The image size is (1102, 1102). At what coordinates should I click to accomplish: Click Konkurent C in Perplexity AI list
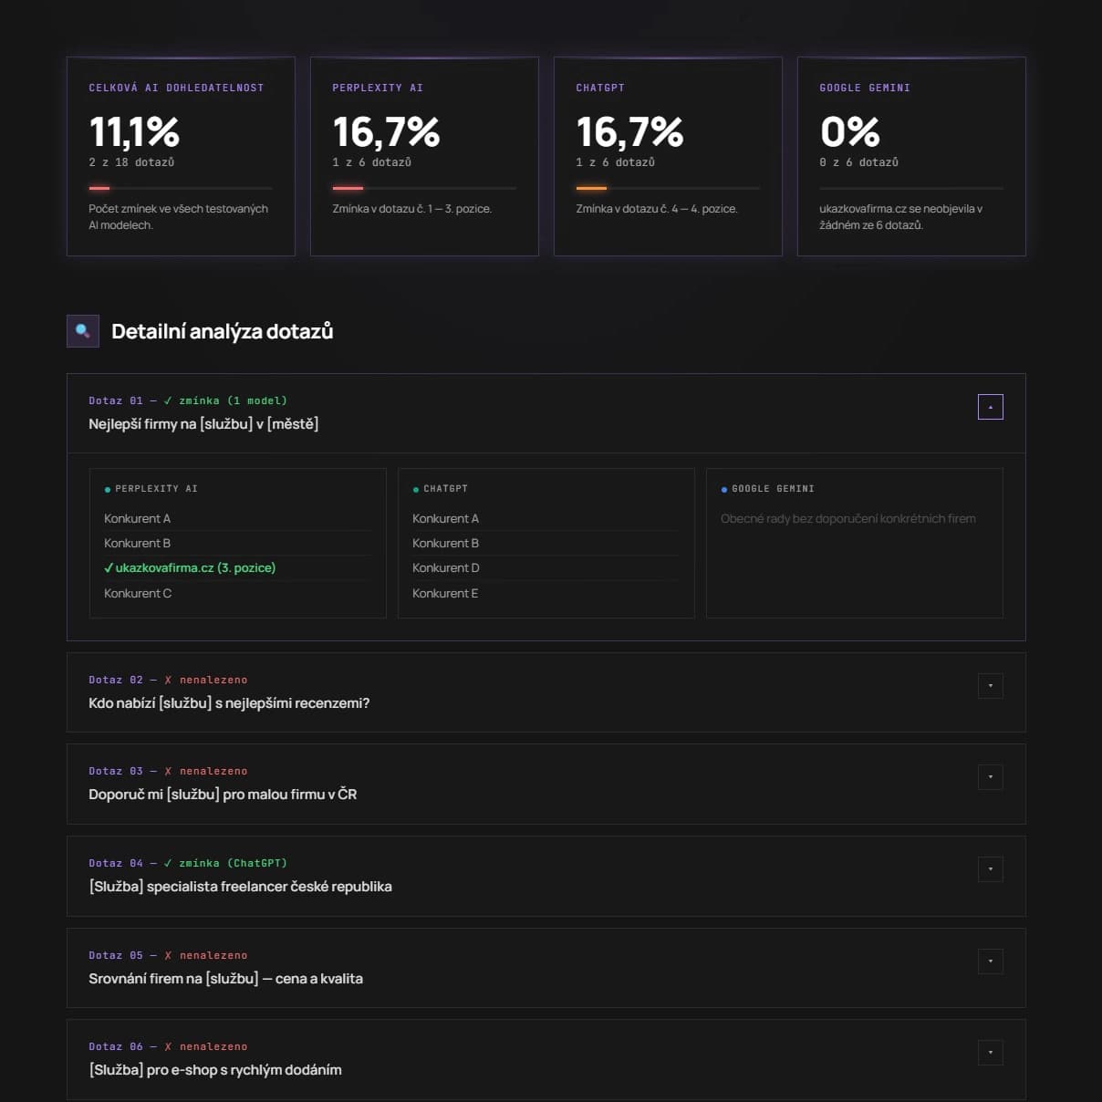point(138,593)
